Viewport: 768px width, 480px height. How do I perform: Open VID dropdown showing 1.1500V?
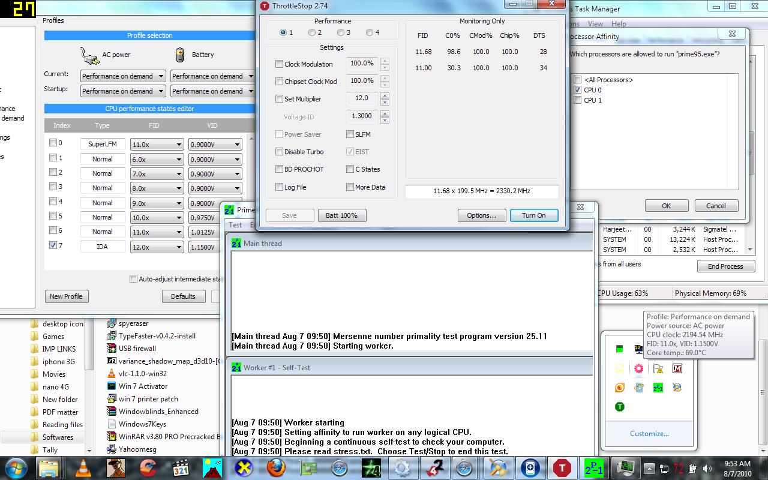205,247
